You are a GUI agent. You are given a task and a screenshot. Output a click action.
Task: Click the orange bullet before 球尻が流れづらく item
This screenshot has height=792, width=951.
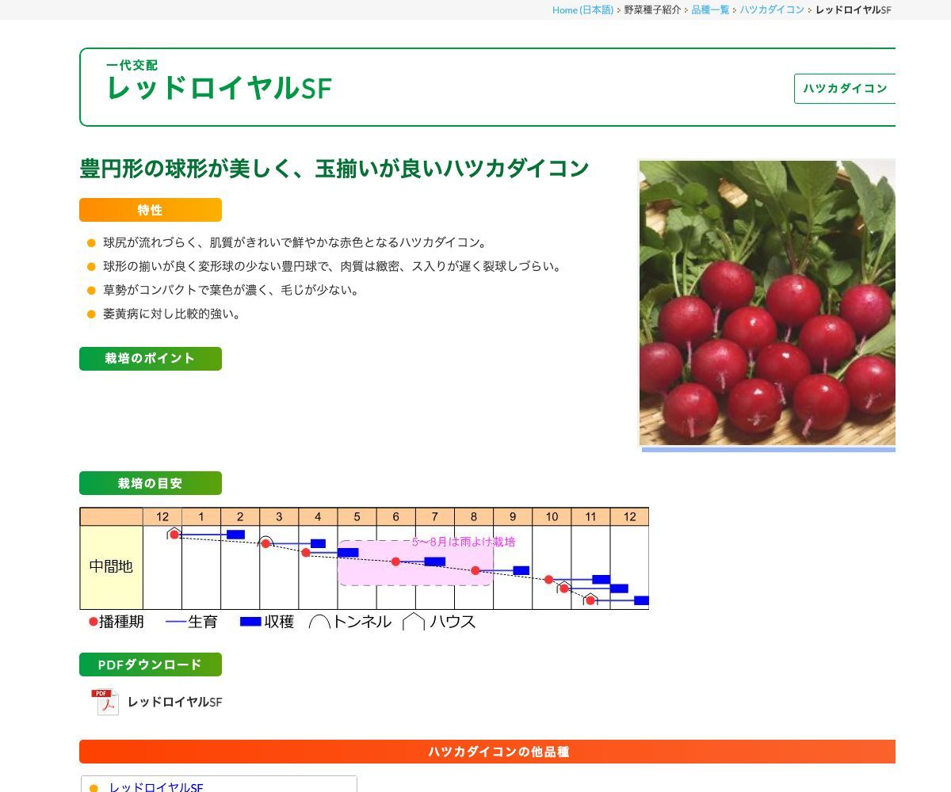(90, 243)
